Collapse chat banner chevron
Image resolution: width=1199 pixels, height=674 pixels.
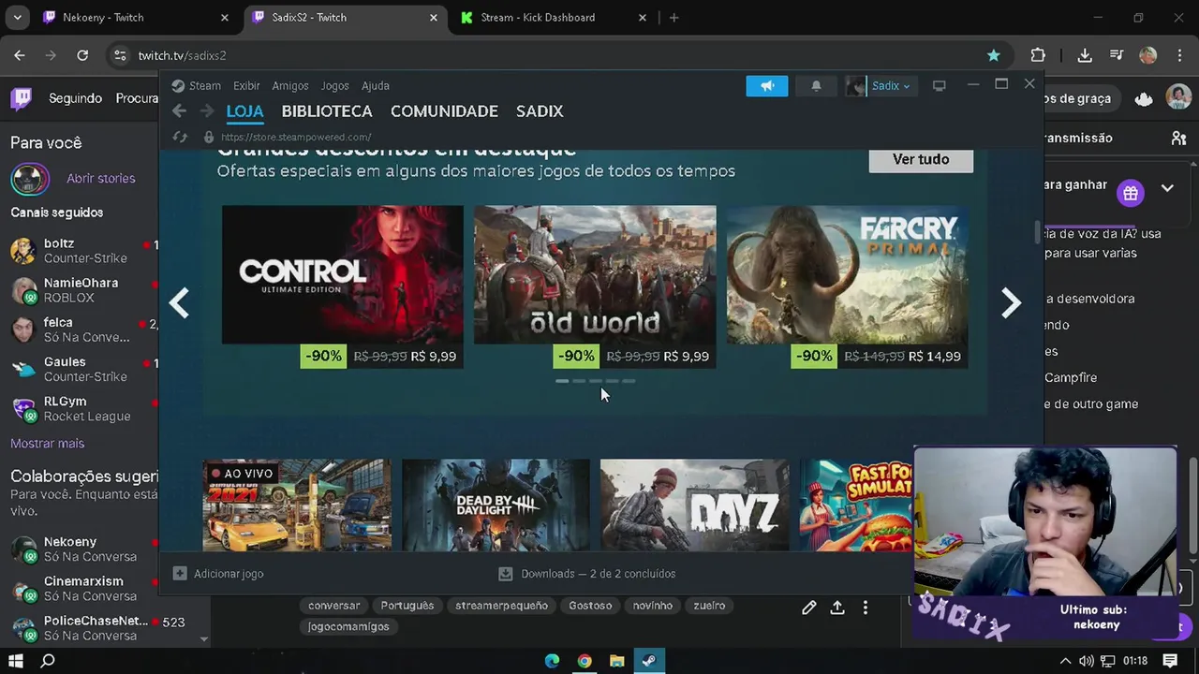pyautogui.click(x=1167, y=188)
